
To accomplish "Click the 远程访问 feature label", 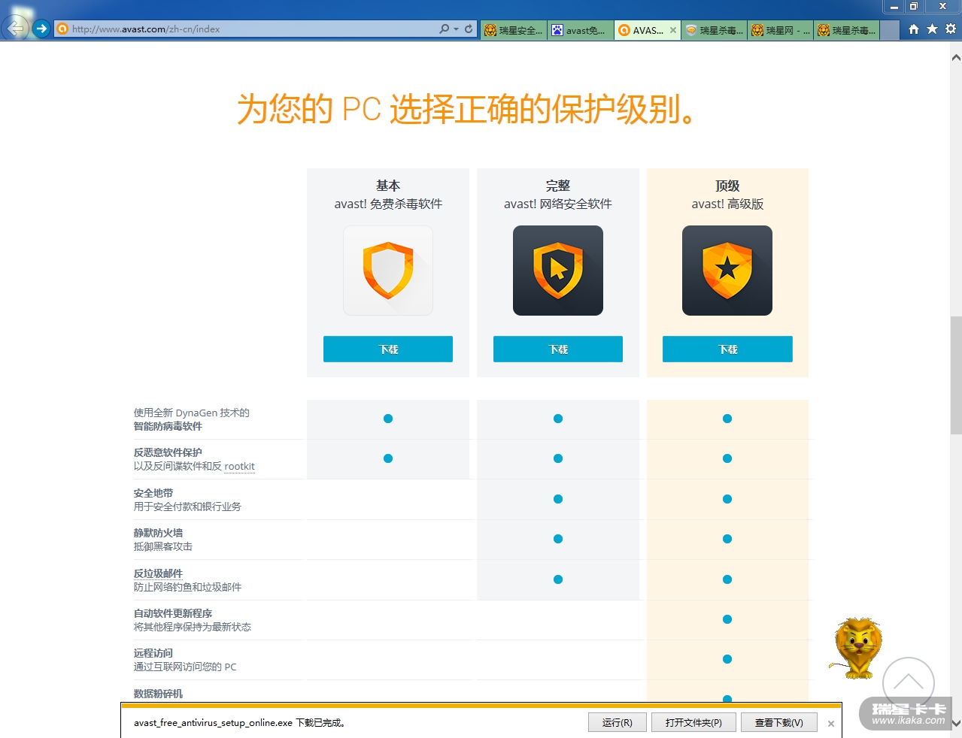I will click(153, 653).
